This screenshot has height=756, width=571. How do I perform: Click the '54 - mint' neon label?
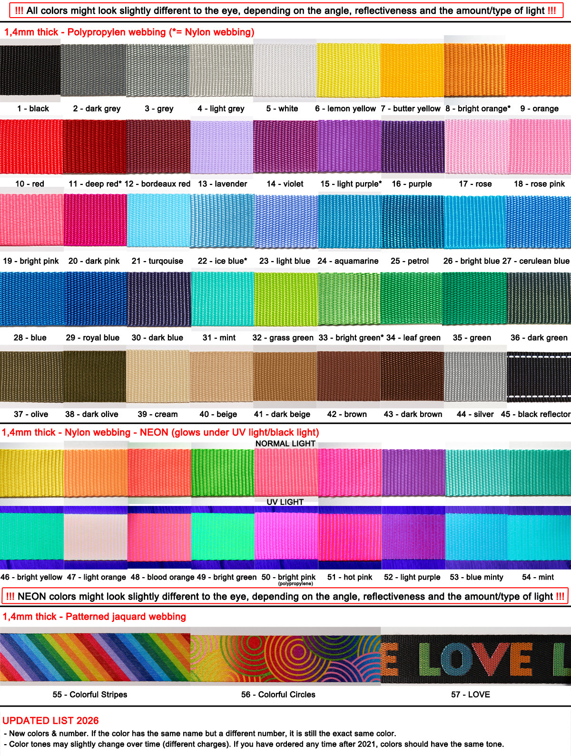[x=538, y=577]
